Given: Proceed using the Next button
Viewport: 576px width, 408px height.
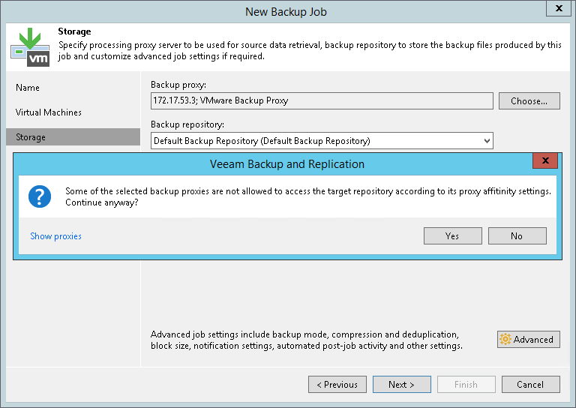Looking at the screenshot, I should tap(401, 385).
